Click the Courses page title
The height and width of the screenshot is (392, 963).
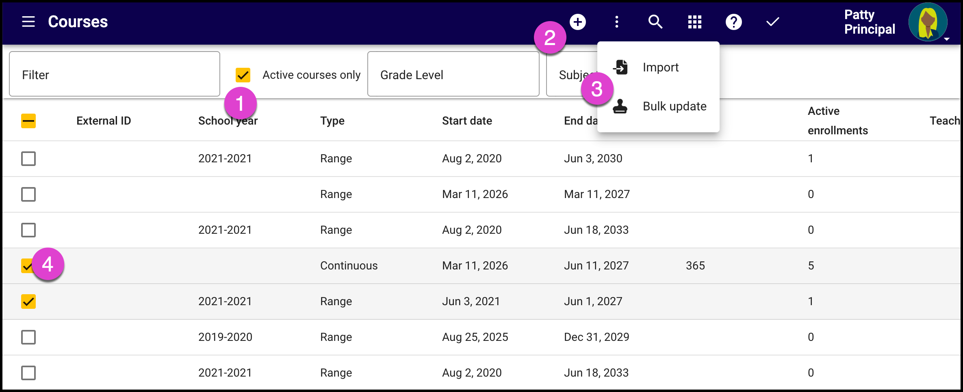(x=78, y=22)
